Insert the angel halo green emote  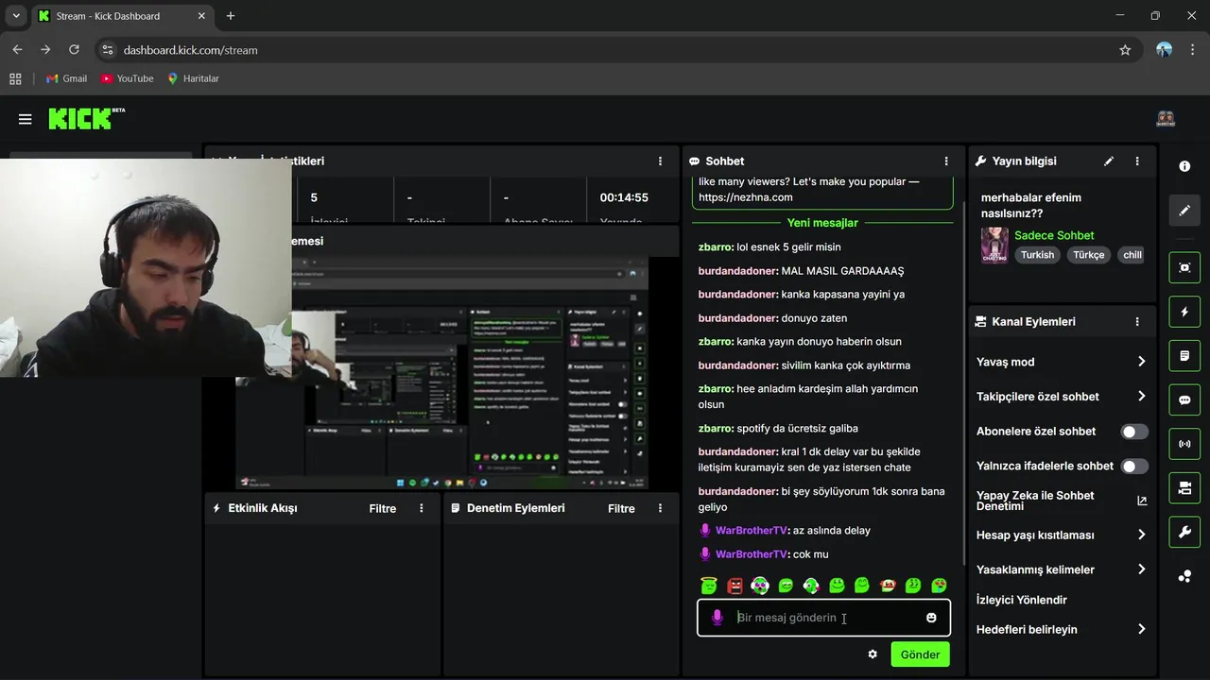click(x=709, y=586)
